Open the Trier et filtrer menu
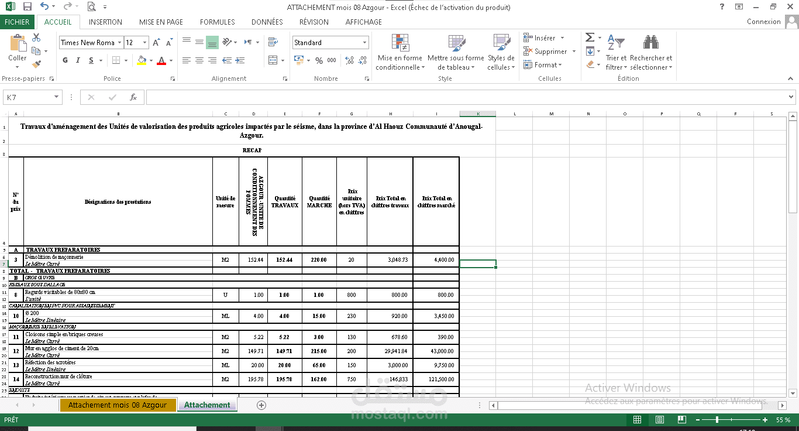Image resolution: width=799 pixels, height=431 pixels. click(x=615, y=53)
